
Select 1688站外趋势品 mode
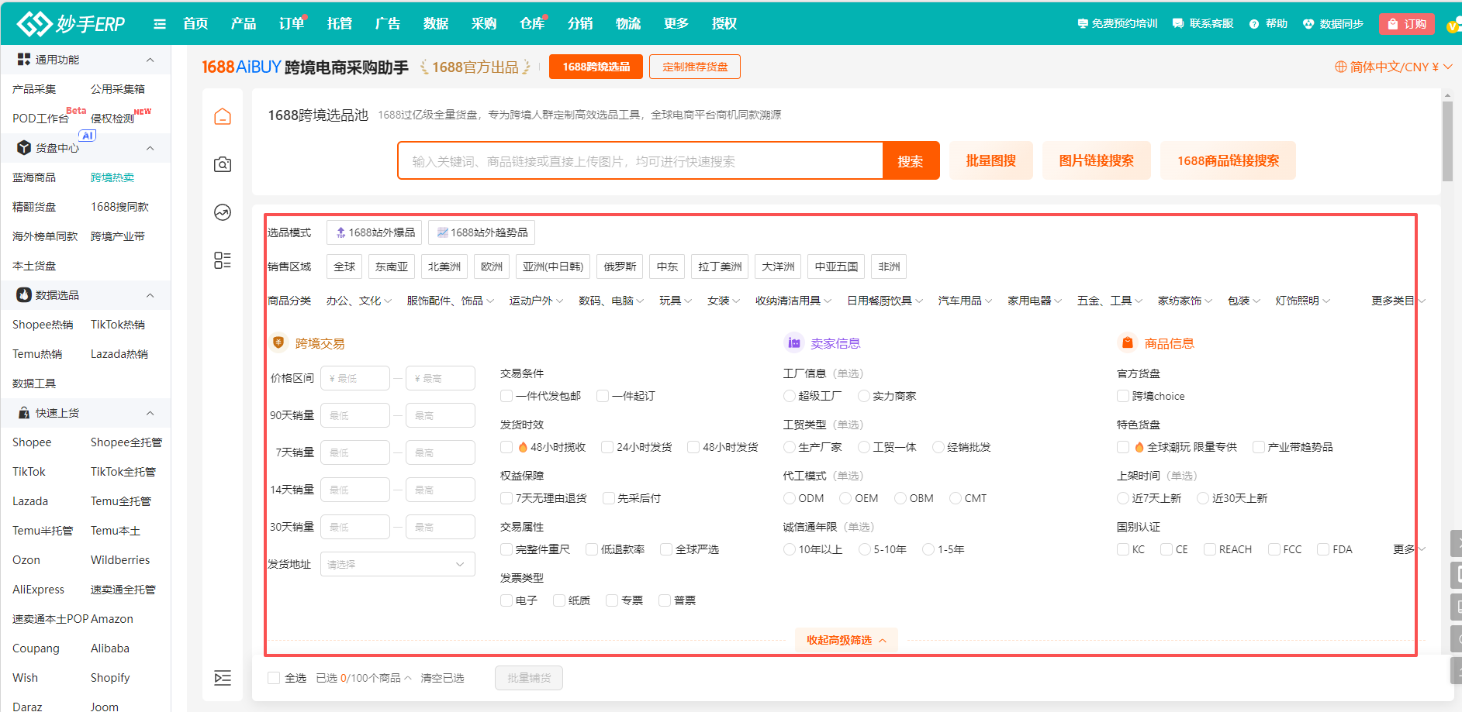pyautogui.click(x=482, y=232)
